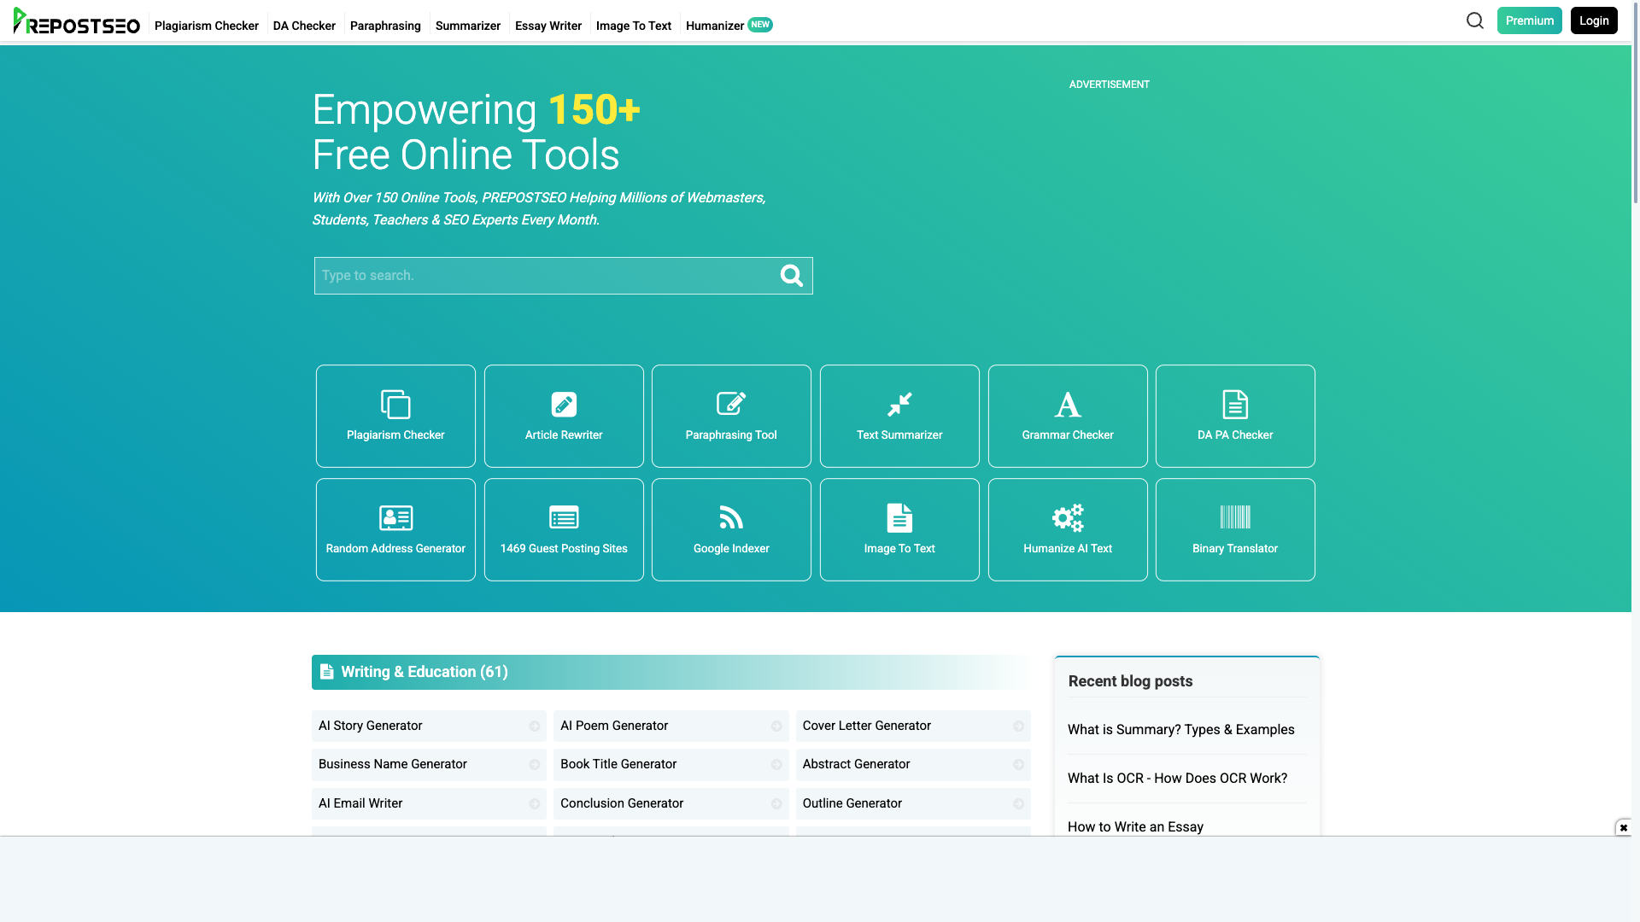The width and height of the screenshot is (1640, 922).
Task: Open the Plagiarism Checker tool card icon
Action: click(395, 405)
